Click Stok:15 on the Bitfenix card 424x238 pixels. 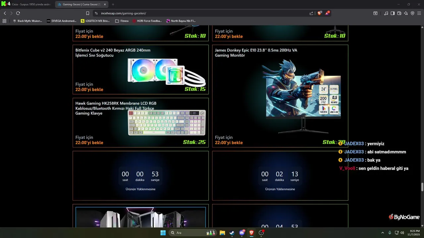[x=195, y=89]
